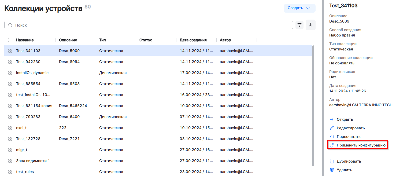Click the Удалить action text
The width and height of the screenshot is (418, 176).
coord(344,170)
